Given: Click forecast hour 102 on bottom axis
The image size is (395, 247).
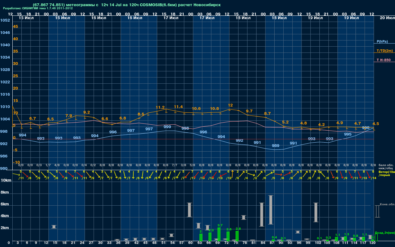Looking at the screenshot, I should point(318,243).
